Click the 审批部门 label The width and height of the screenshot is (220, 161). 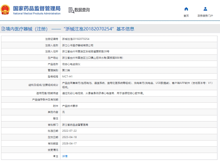tap(53, 125)
